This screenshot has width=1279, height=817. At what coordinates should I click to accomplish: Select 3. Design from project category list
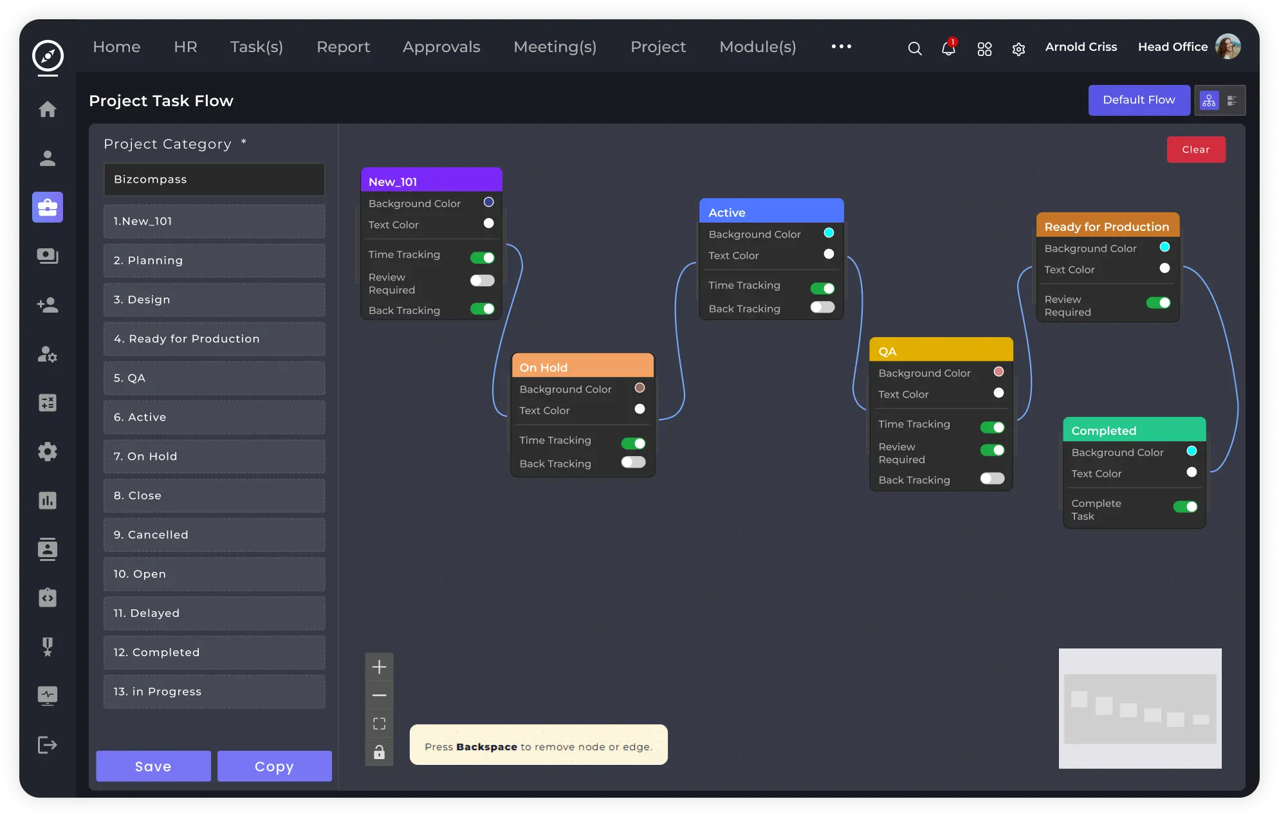click(x=214, y=298)
